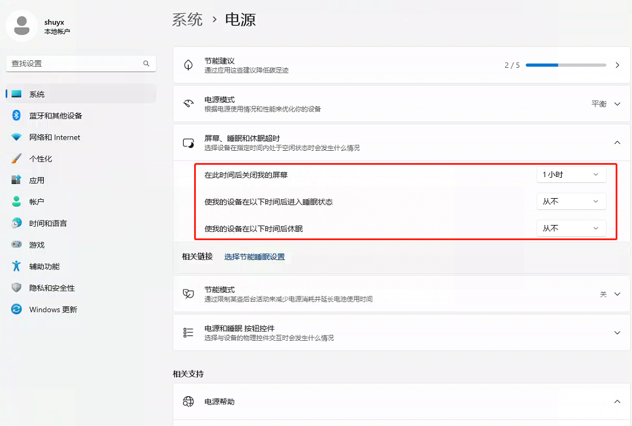Open the 节能建议 energy recommendations panel icon

tap(188, 65)
